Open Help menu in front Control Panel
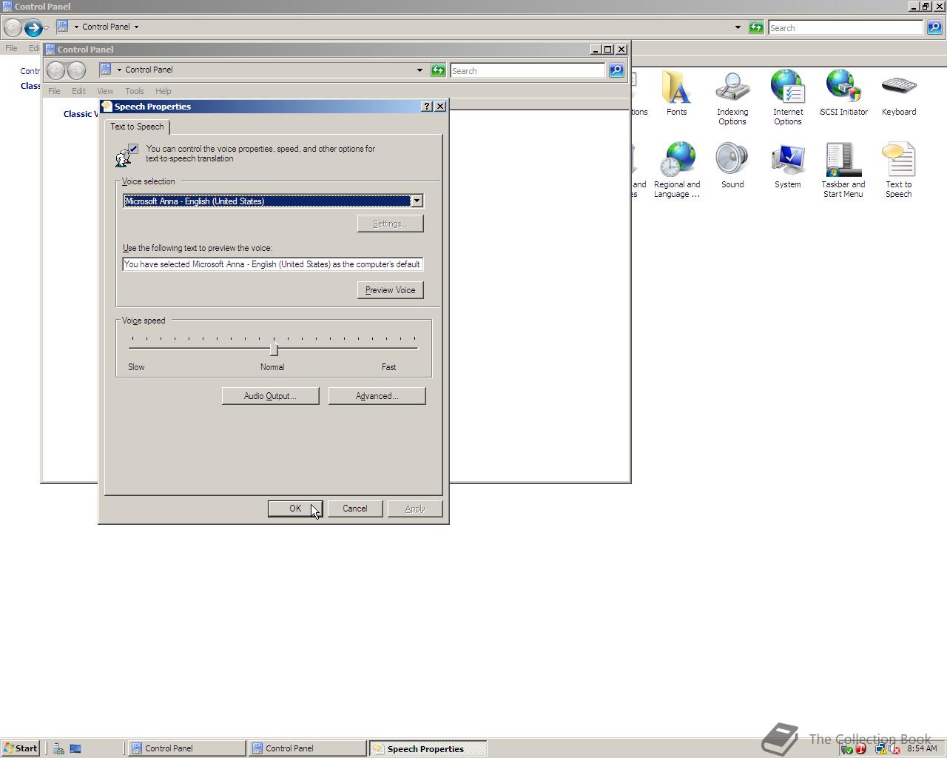The image size is (947, 758). [x=163, y=91]
